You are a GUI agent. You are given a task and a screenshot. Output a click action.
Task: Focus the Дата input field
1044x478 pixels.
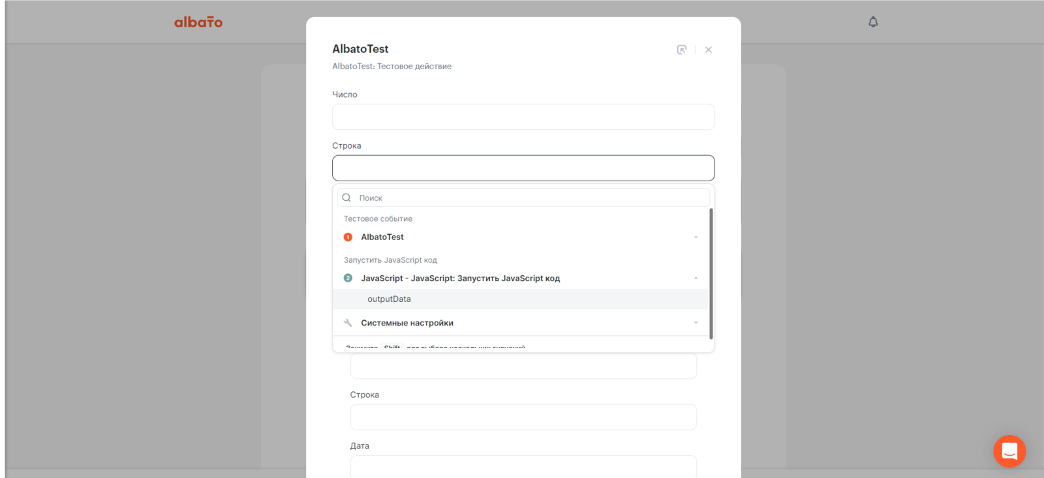[523, 466]
